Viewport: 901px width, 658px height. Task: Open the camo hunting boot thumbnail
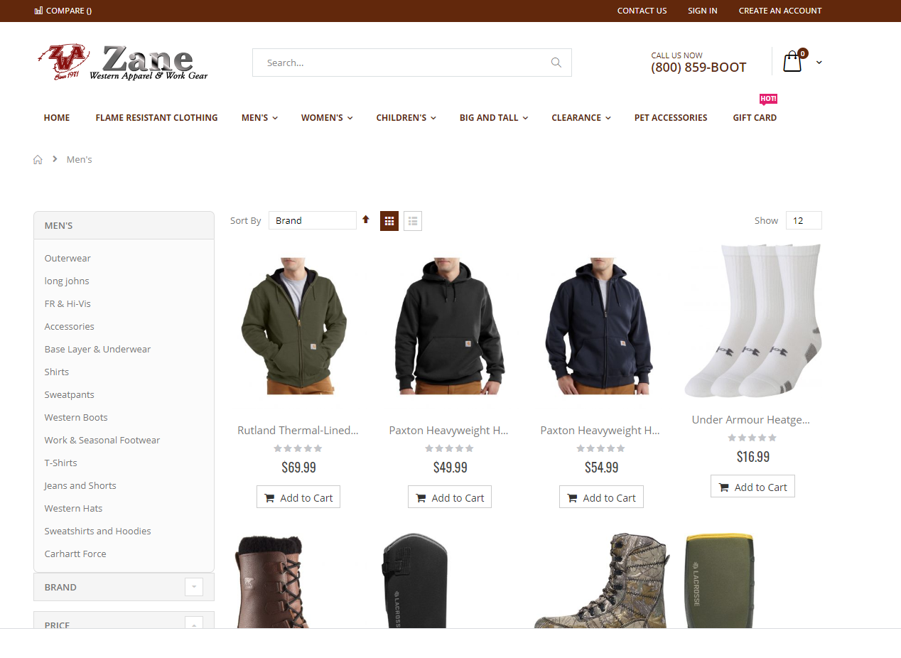click(601, 581)
